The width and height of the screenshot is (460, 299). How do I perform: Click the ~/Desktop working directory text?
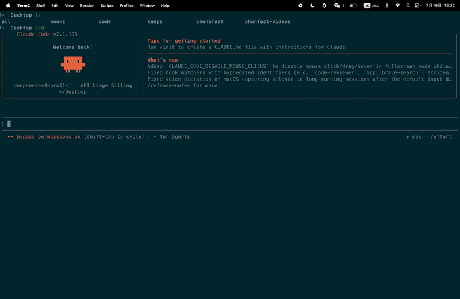[73, 92]
